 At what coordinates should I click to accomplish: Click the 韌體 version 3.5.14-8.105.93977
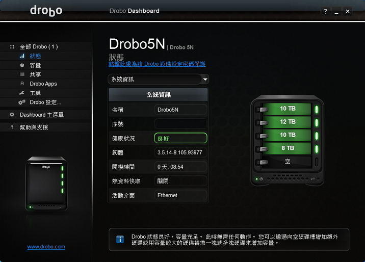pos(180,152)
